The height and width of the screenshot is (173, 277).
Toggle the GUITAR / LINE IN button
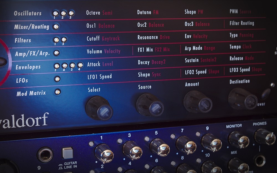tap(68, 153)
